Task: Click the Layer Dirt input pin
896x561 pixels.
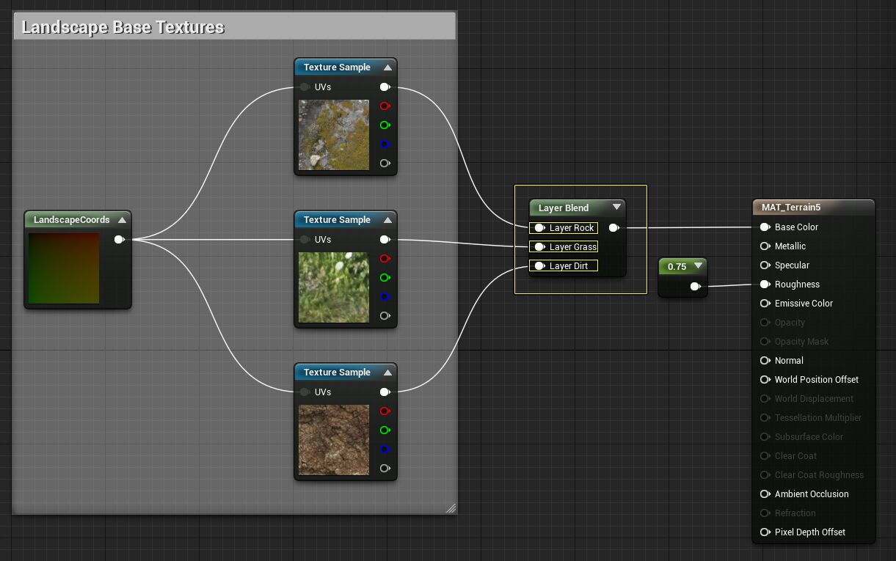Action: [539, 266]
